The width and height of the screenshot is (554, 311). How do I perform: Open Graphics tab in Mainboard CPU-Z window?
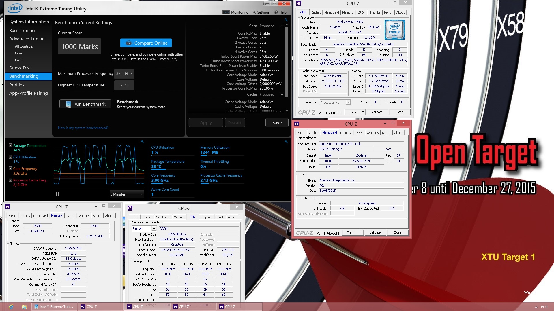373,133
